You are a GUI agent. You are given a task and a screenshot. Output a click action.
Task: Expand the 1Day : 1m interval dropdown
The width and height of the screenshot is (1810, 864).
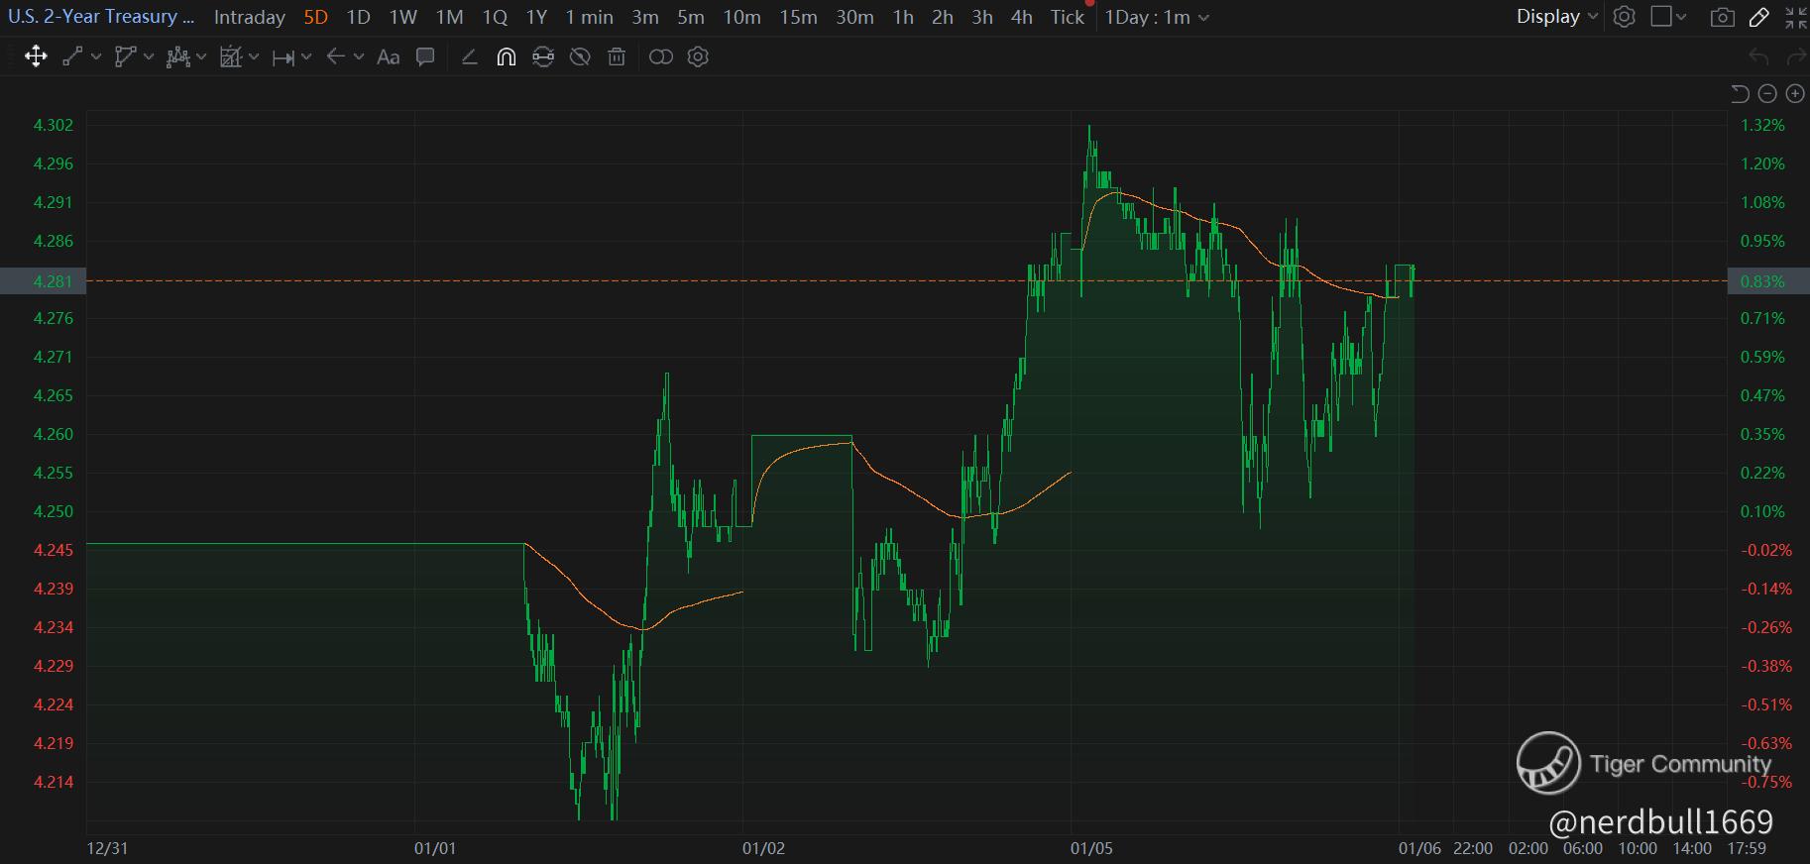coord(1157,17)
